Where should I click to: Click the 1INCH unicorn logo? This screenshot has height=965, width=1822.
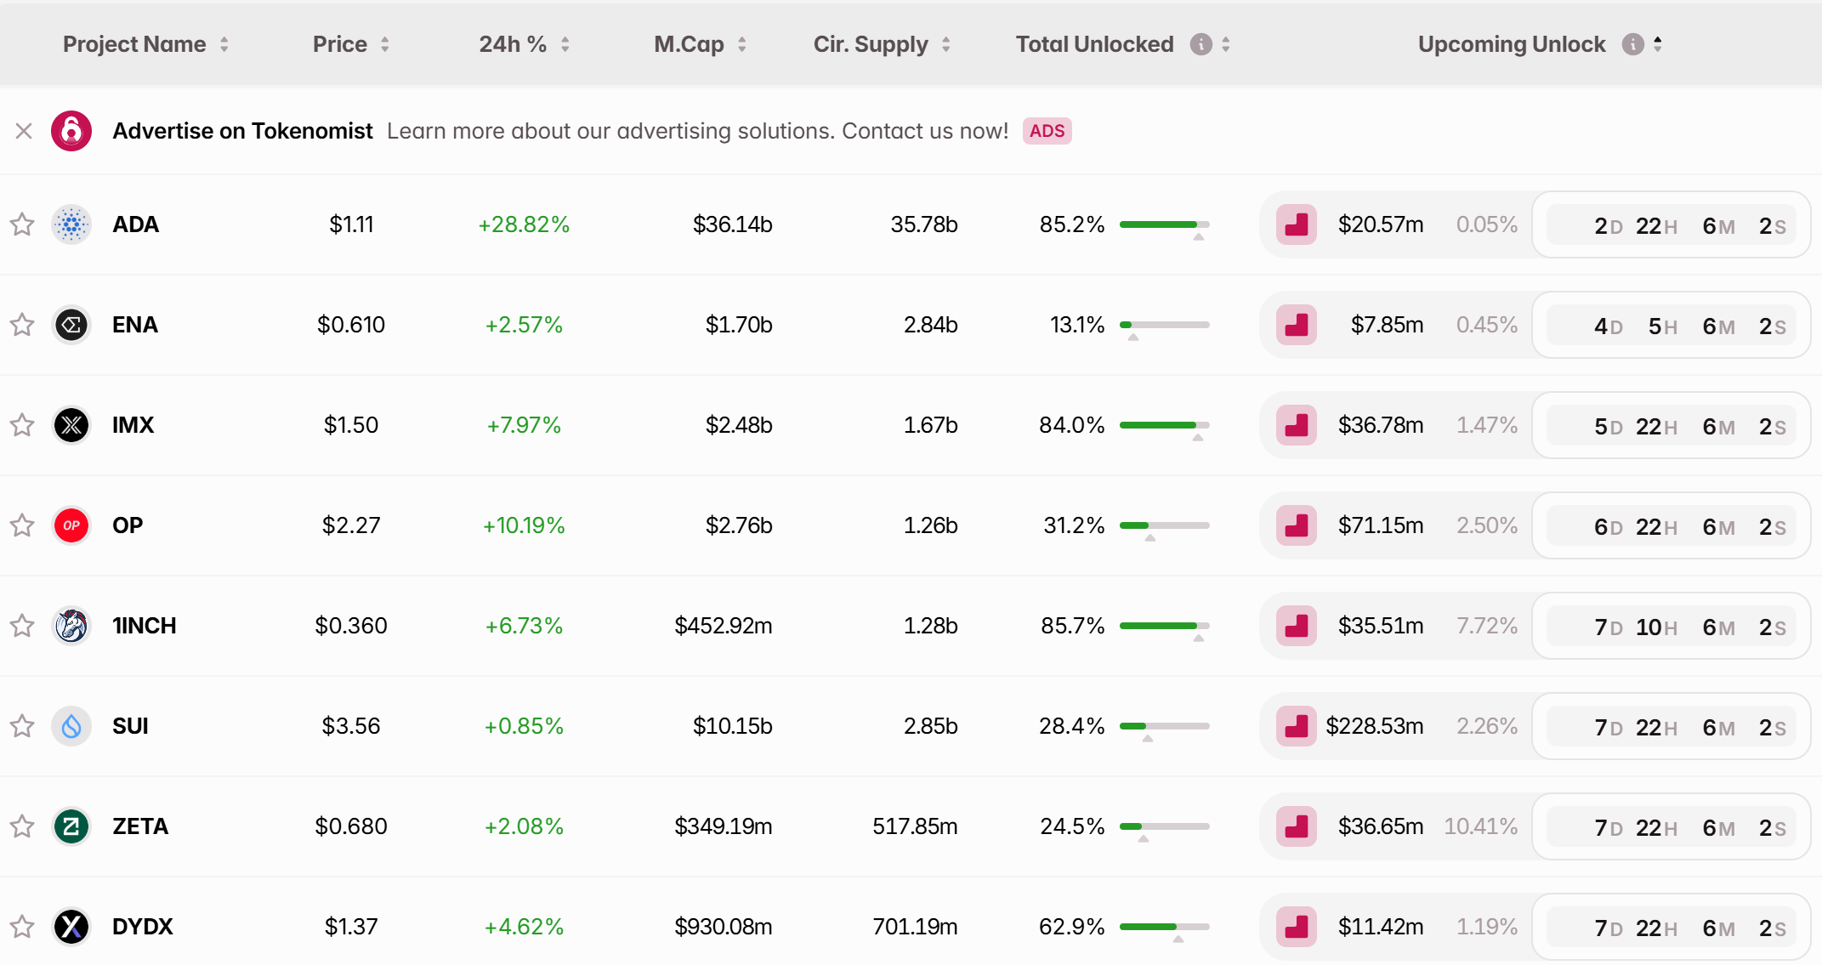coord(71,626)
